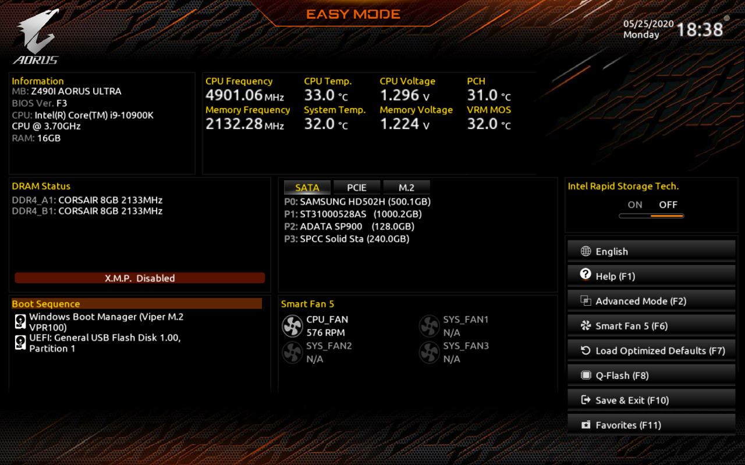
Task: Switch to the SATA tab
Action: tap(307, 187)
